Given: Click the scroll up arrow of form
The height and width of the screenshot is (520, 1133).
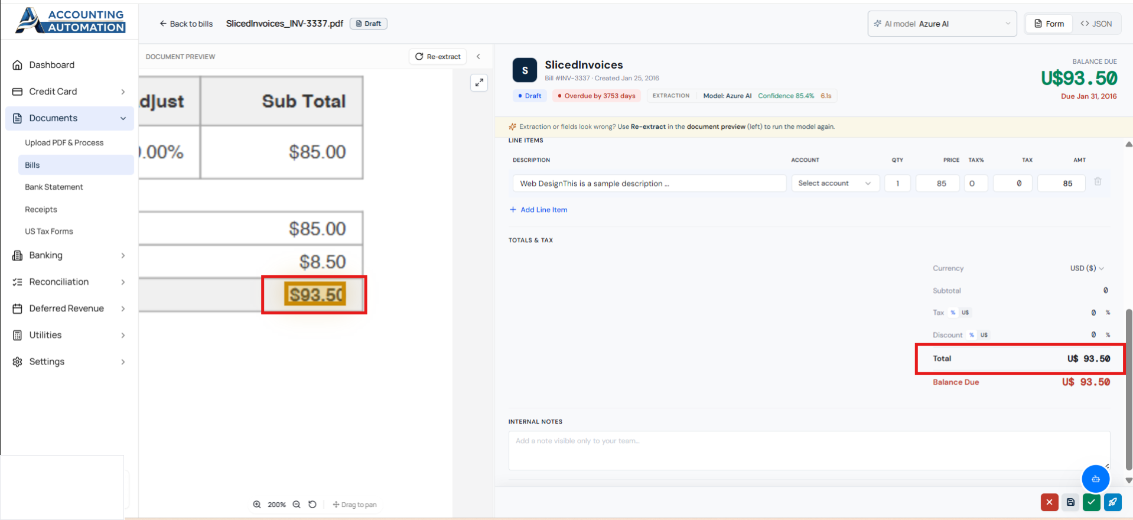Looking at the screenshot, I should pyautogui.click(x=1129, y=144).
